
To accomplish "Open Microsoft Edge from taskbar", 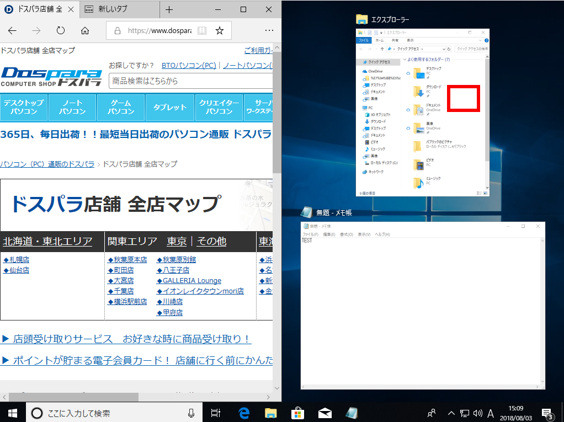I will 243,413.
